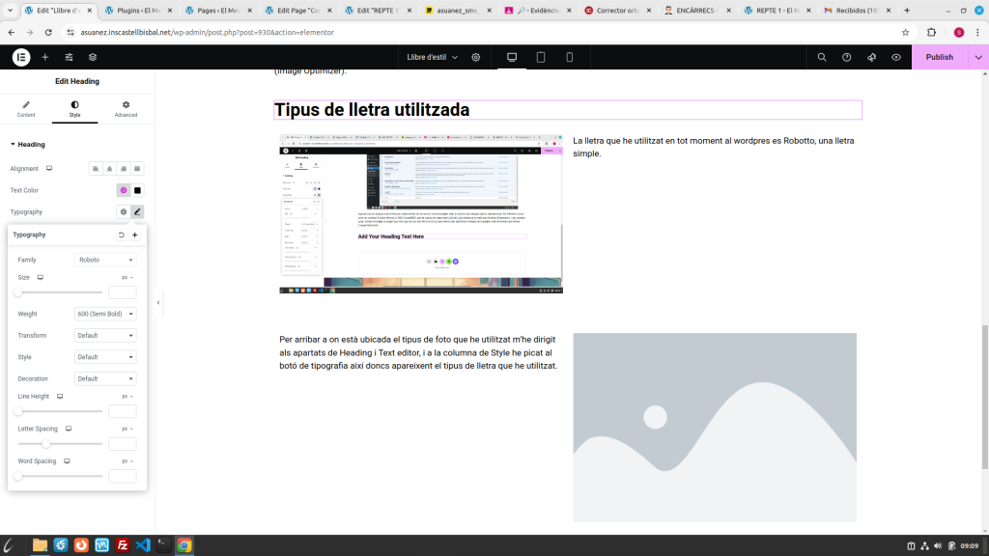Open Letter Spacing responsive device icon
The width and height of the screenshot is (989, 556).
69,429
